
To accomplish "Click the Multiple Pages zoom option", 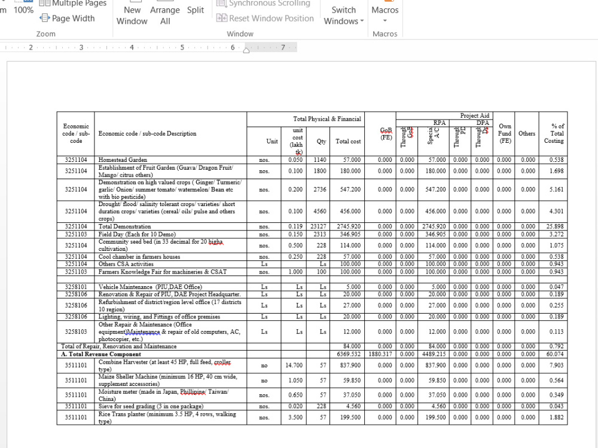I will (x=73, y=4).
